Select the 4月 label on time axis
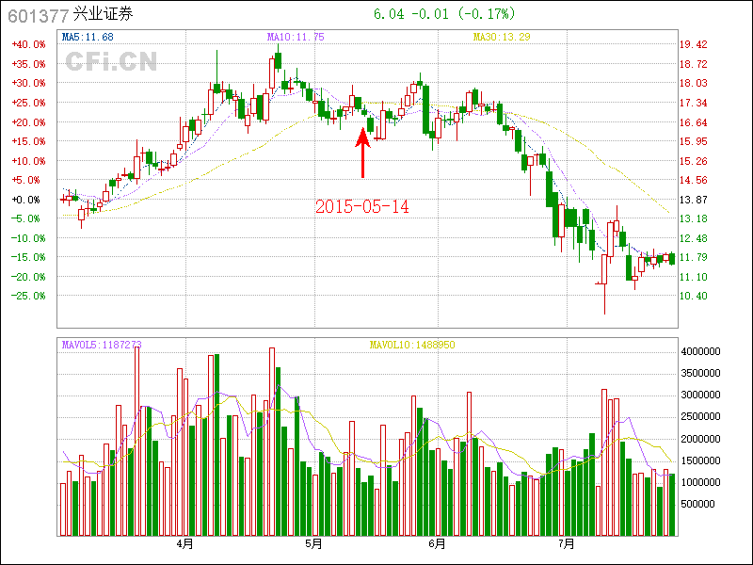This screenshot has width=753, height=565. pos(185,544)
